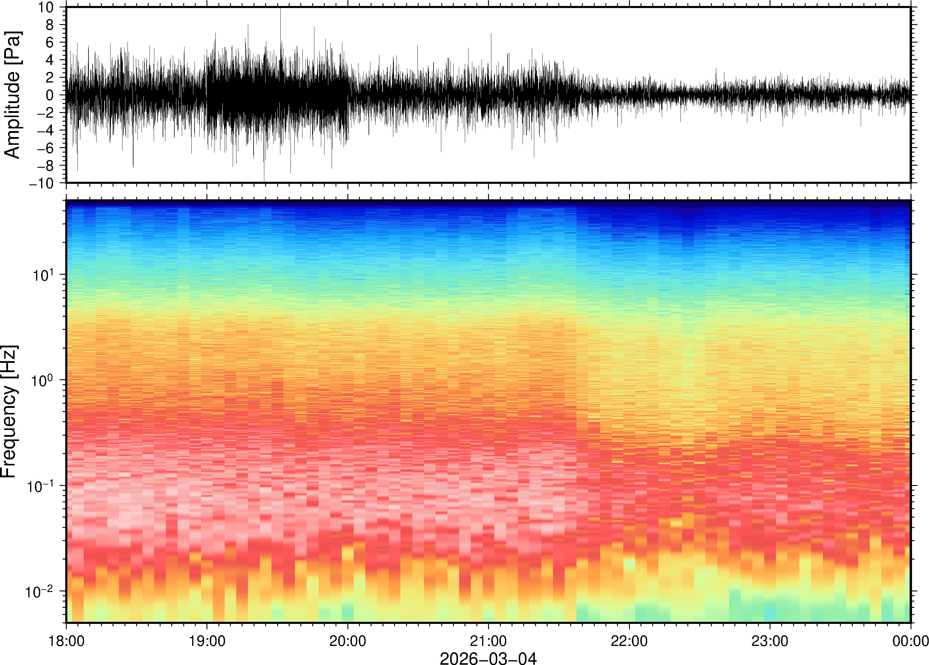Viewport: 929px width, 665px height.
Task: Click the 21:00 time axis label
Action: click(x=488, y=641)
